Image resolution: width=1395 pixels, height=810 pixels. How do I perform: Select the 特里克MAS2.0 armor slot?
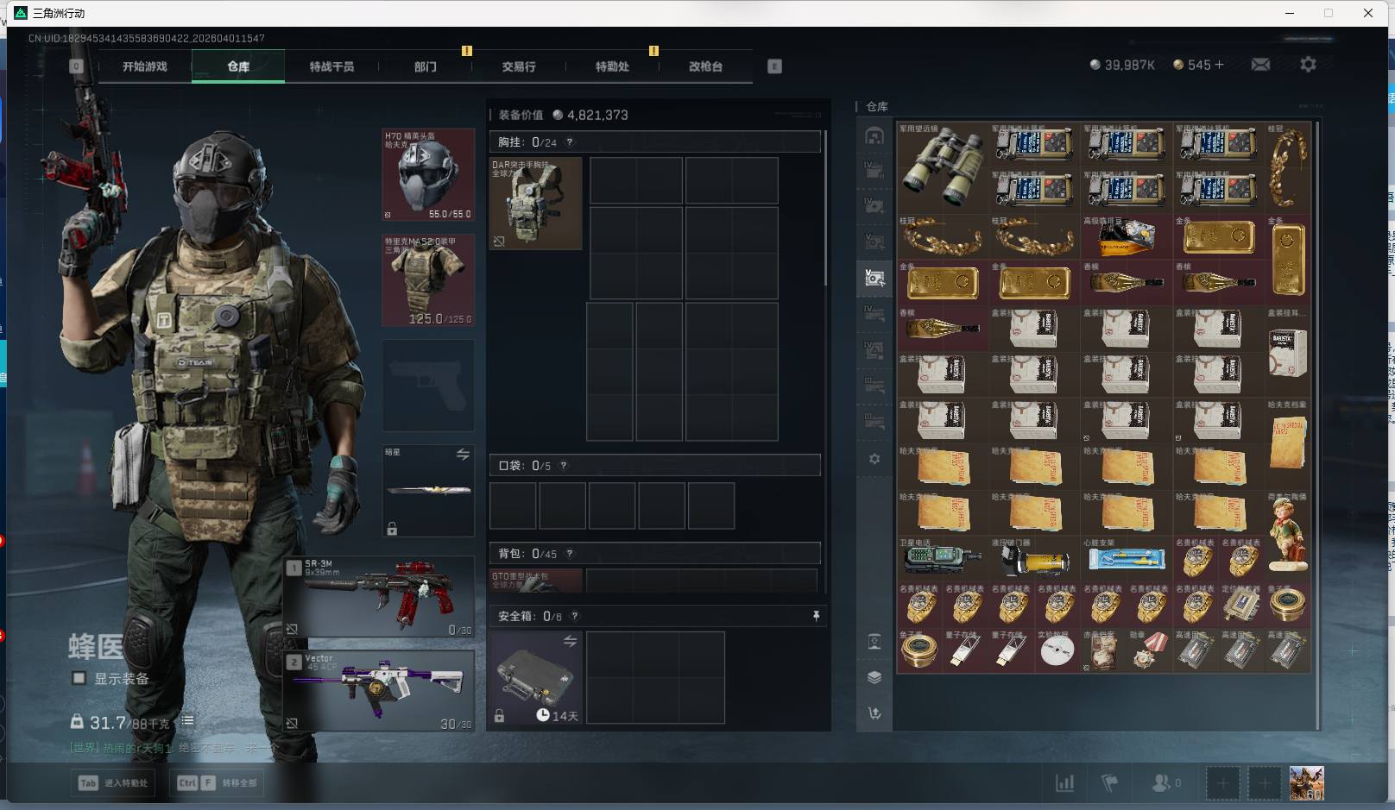(x=428, y=280)
